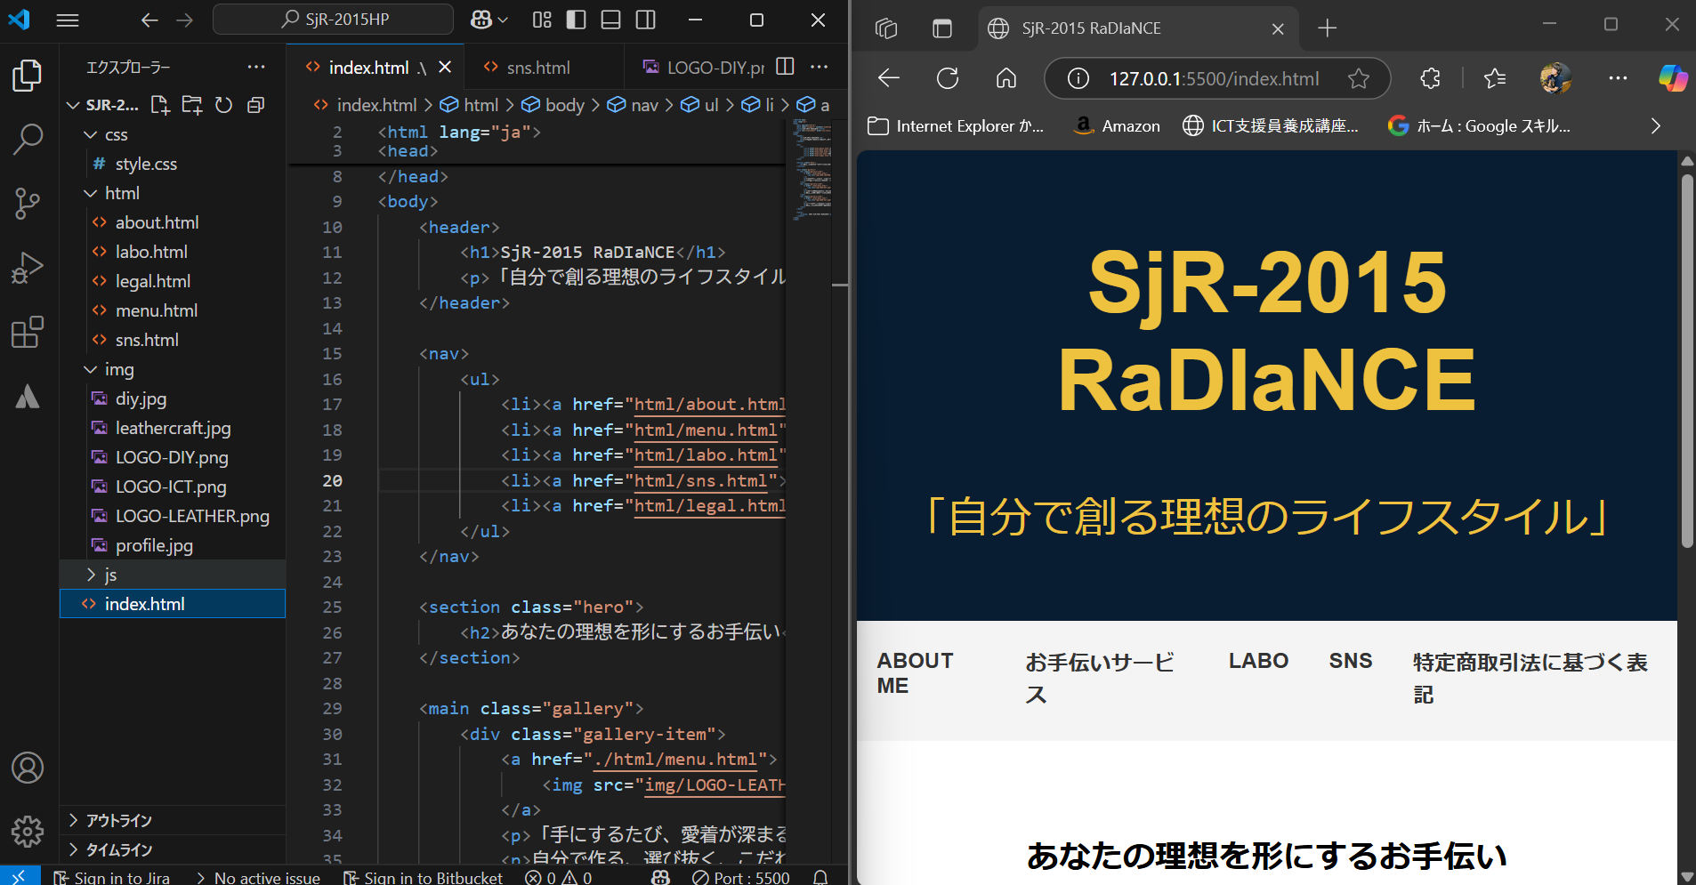The image size is (1696, 885).
Task: Open the Run and Debug view
Action: pyautogui.click(x=28, y=266)
